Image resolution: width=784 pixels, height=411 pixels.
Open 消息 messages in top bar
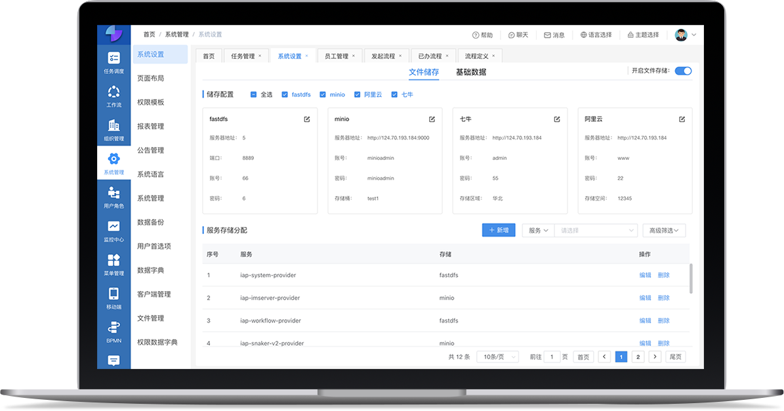click(554, 35)
